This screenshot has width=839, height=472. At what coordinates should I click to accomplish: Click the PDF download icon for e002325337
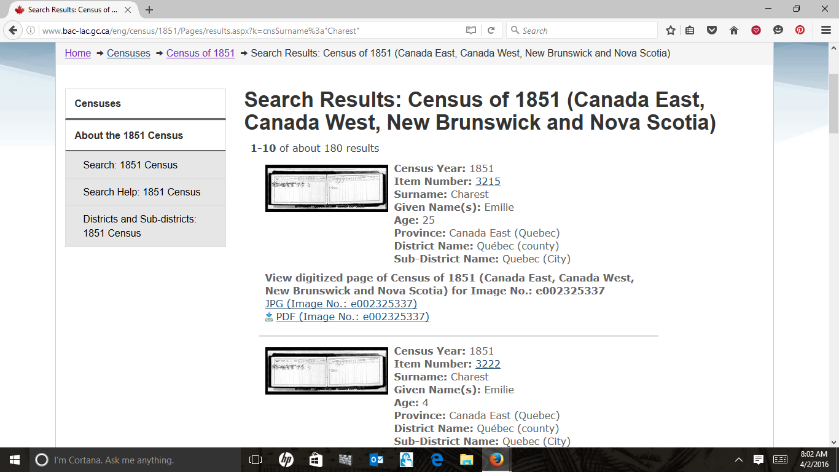269,317
